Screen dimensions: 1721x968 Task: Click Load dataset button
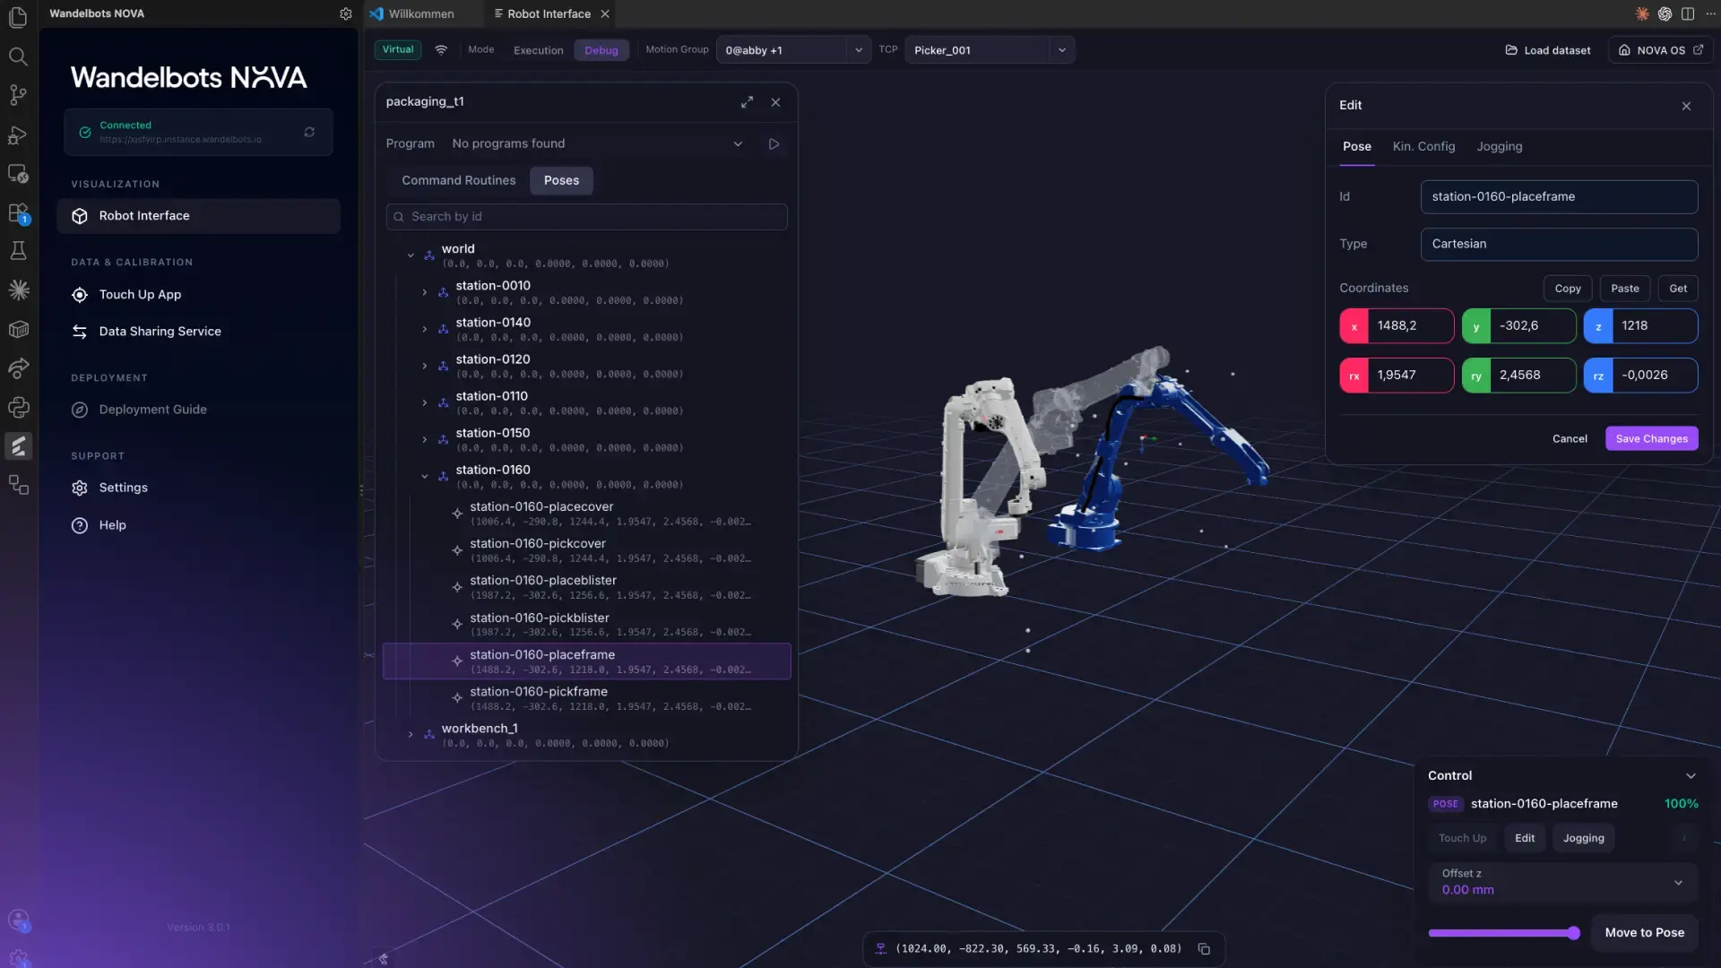point(1548,50)
